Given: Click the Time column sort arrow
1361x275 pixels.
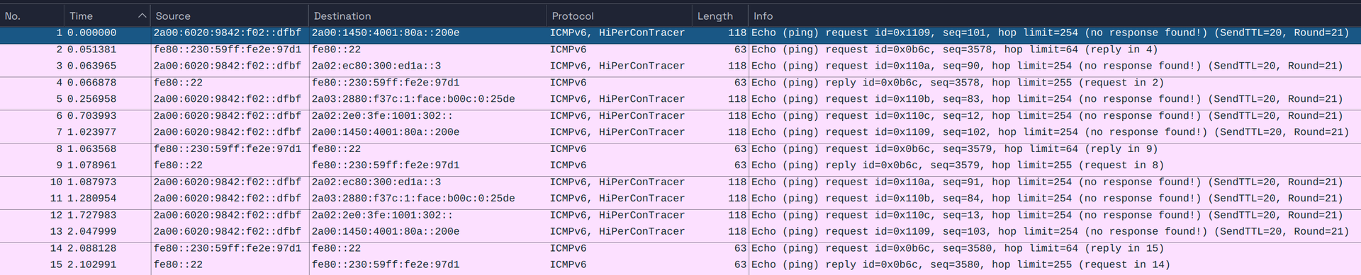Looking at the screenshot, I should pos(142,16).
